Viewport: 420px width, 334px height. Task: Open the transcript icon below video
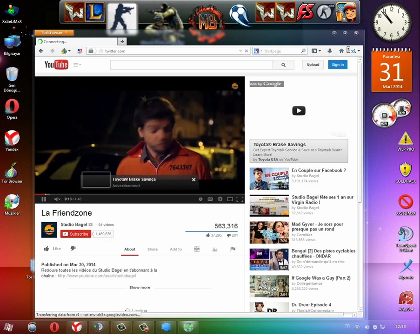pos(197,249)
